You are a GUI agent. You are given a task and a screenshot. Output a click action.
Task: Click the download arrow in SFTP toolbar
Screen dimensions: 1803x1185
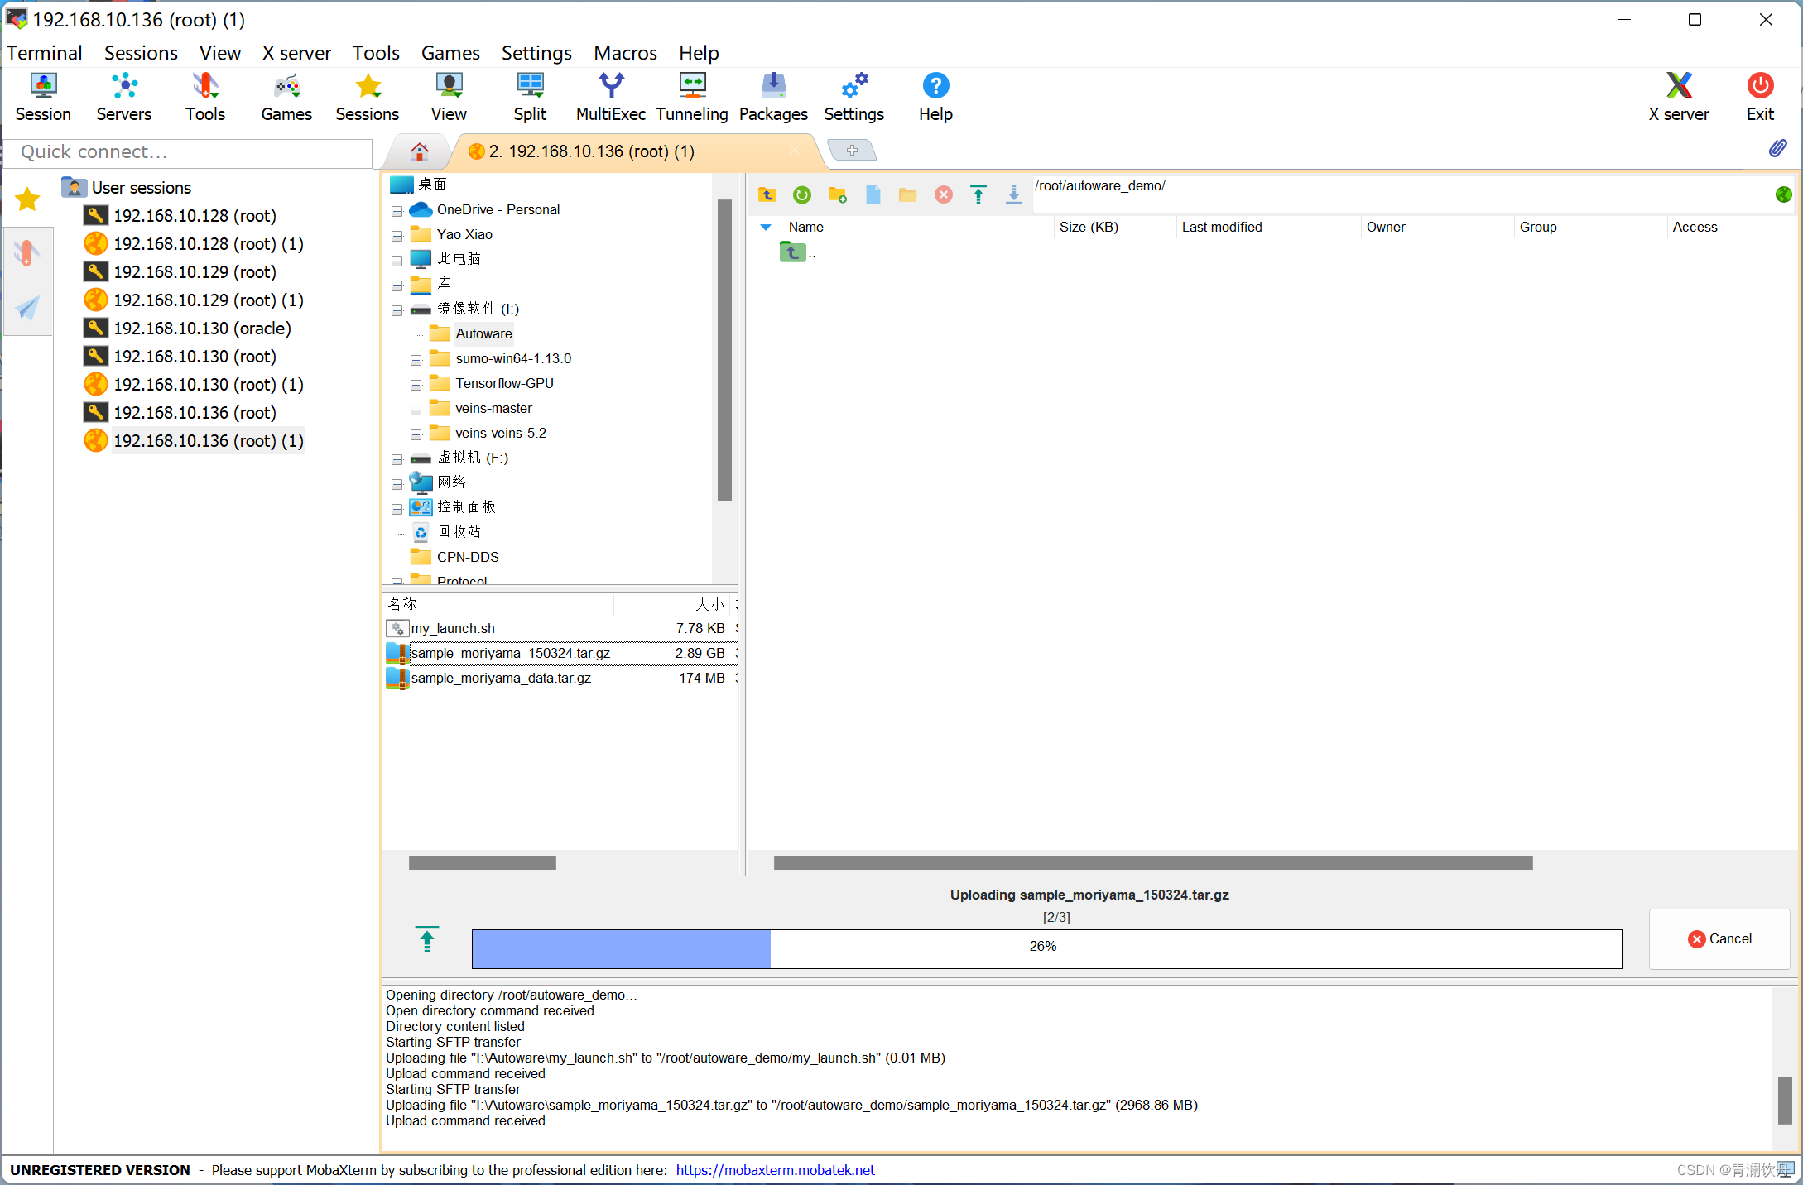[1014, 194]
